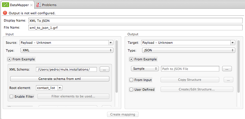Open the Output Type JSON dropdown
Screen dimensions: 245x119
click(x=189, y=50)
